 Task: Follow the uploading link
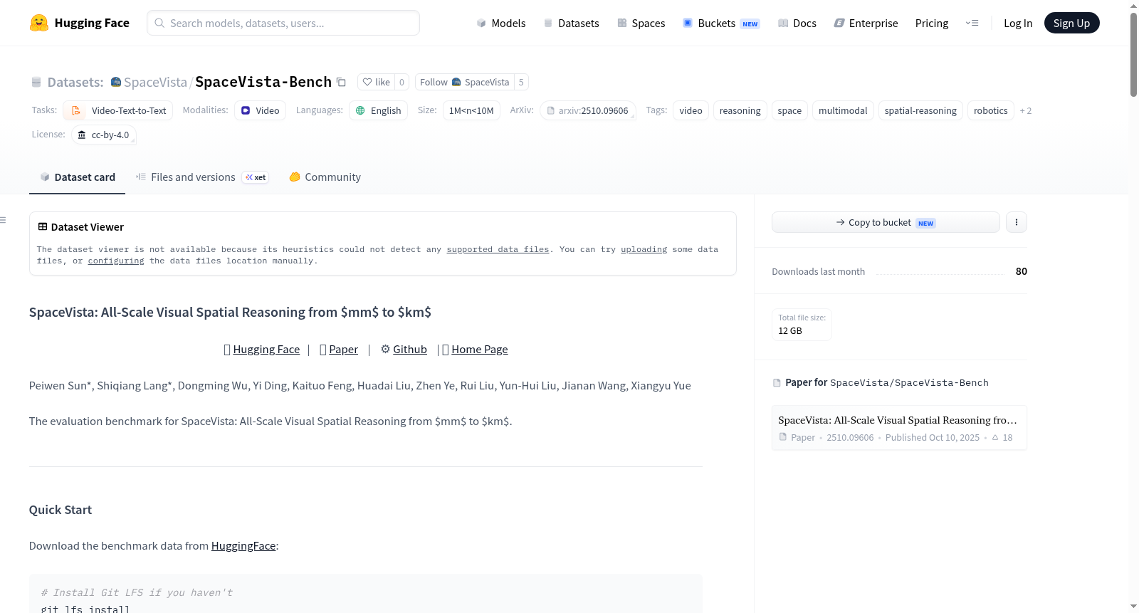coord(644,249)
